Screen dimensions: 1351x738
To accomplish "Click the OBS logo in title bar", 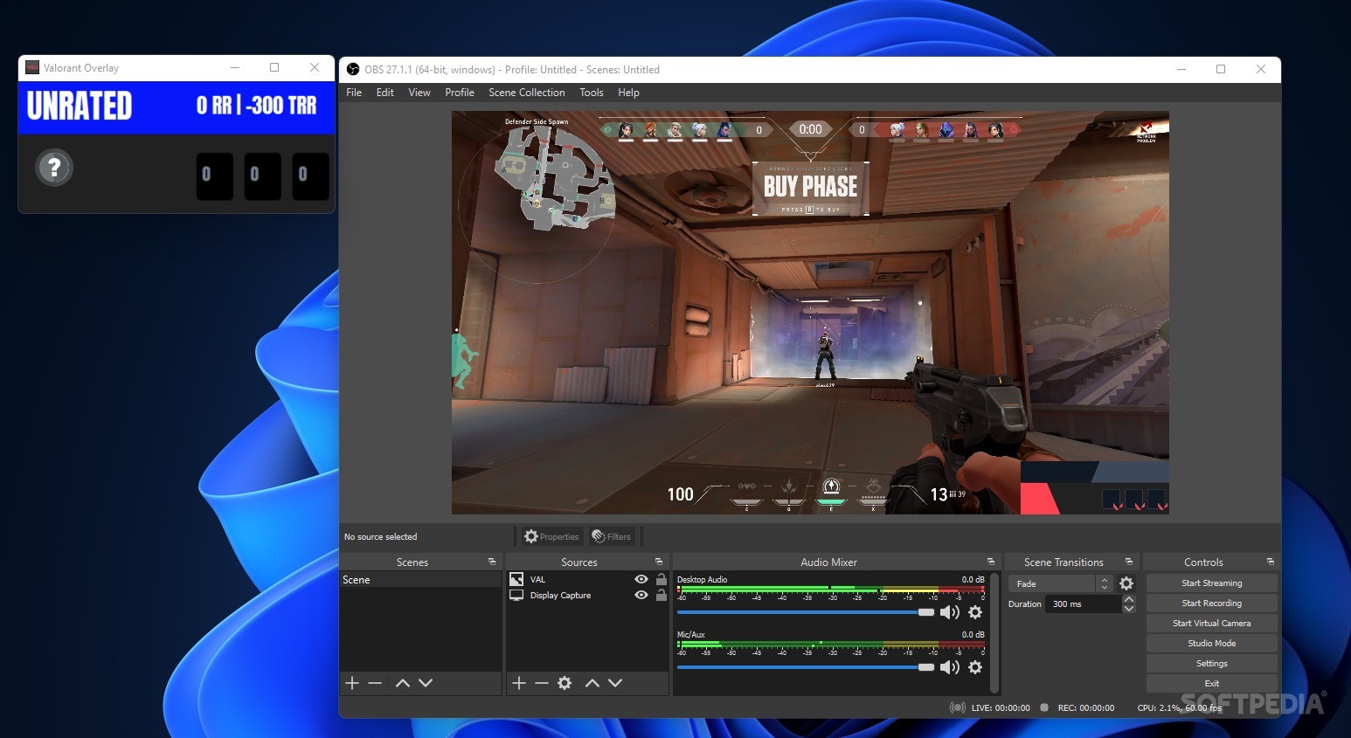I will point(353,69).
